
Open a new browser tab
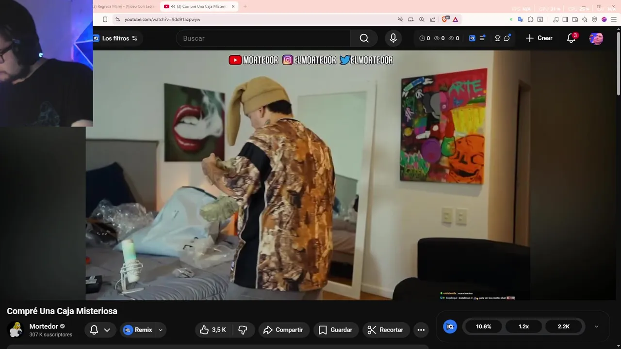pyautogui.click(x=245, y=6)
